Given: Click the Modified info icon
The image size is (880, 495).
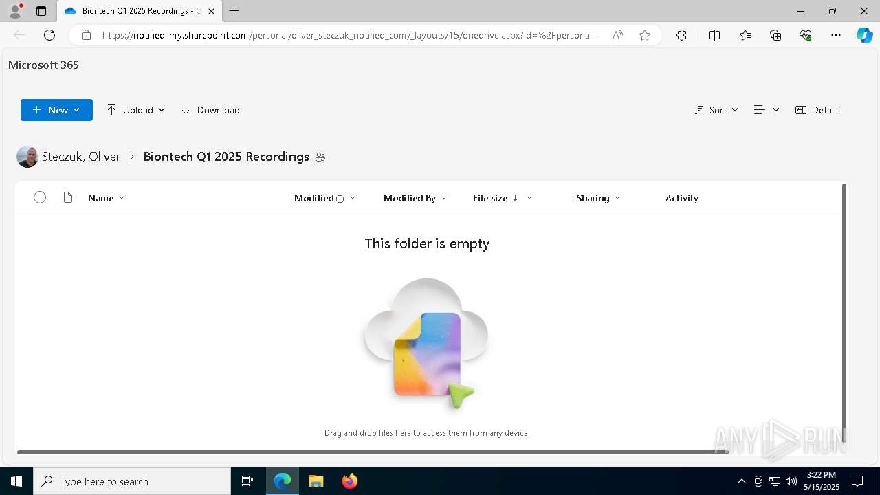Looking at the screenshot, I should [340, 199].
